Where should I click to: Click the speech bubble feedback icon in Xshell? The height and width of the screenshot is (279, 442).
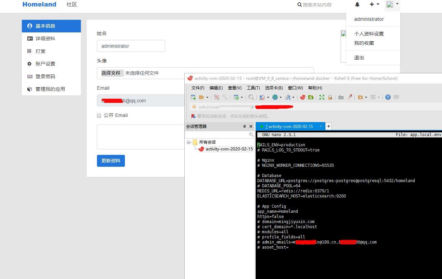(x=396, y=97)
